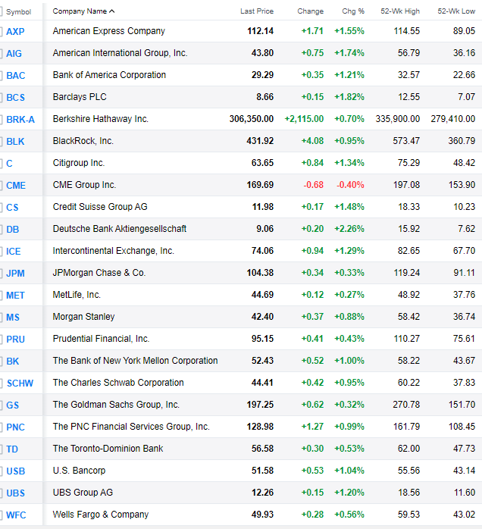The width and height of the screenshot is (482, 529).
Task: Open the DB symbol link
Action: click(12, 230)
